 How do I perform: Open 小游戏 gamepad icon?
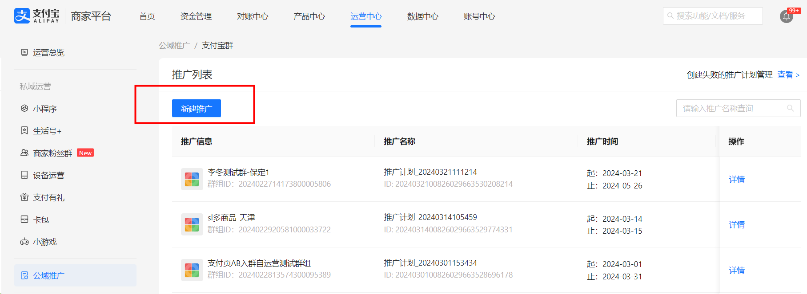(x=24, y=242)
